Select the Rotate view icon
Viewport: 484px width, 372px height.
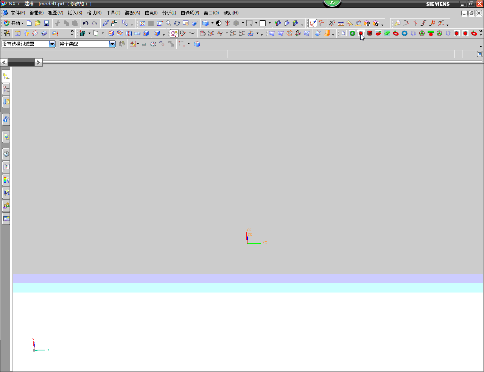pyautogui.click(x=177, y=23)
